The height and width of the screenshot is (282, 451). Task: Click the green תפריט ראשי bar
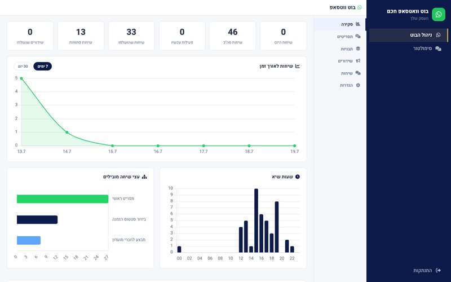pos(63,199)
